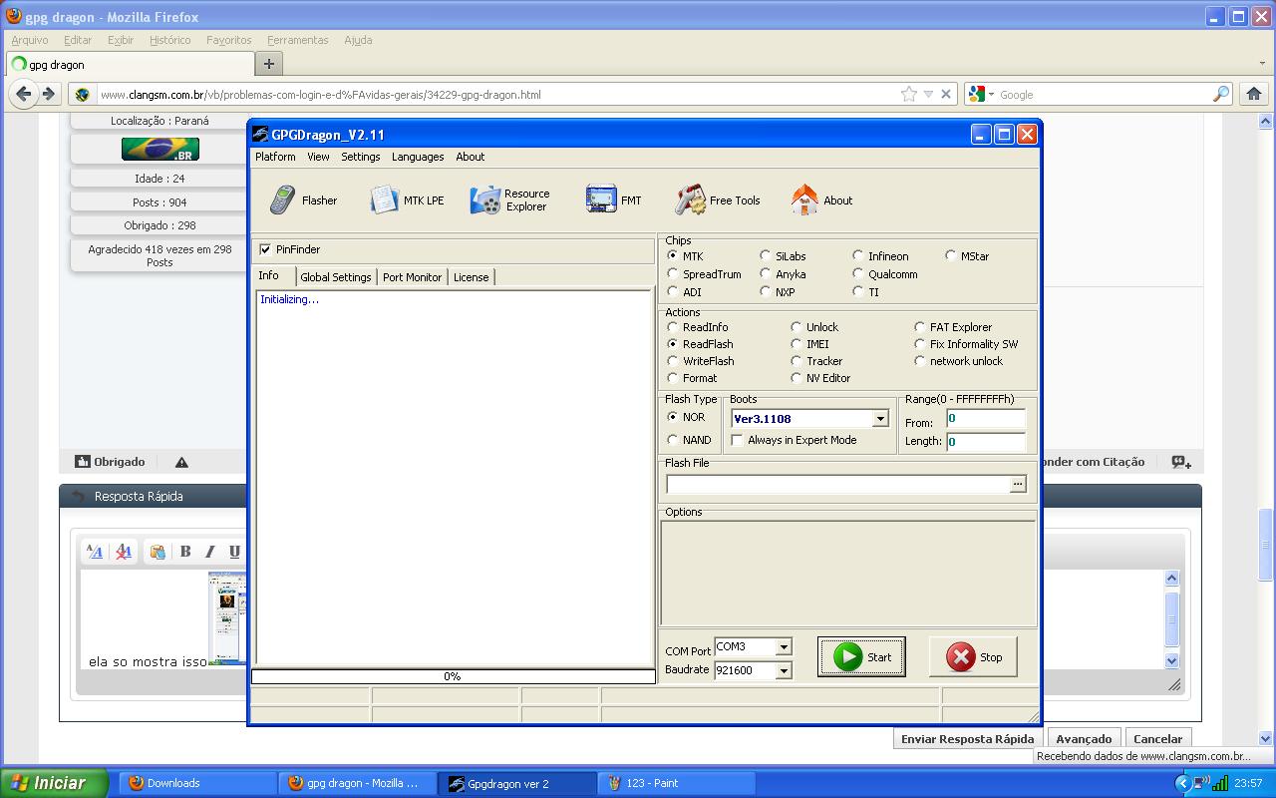Click the remove formatting icon in reply editor
Viewport: 1276px width, 798px height.
[x=124, y=551]
